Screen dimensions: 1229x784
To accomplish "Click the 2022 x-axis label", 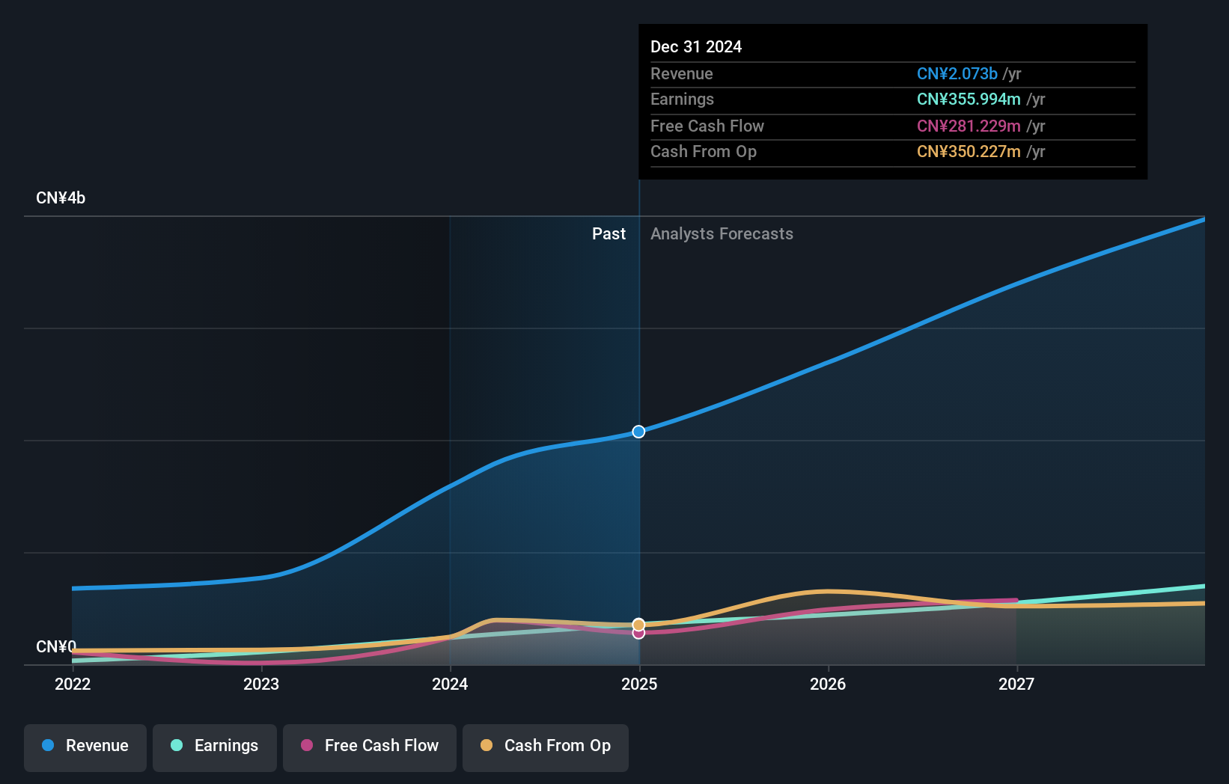I will click(73, 684).
